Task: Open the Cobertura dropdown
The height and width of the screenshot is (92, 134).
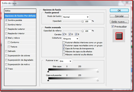Action: click(71, 39)
